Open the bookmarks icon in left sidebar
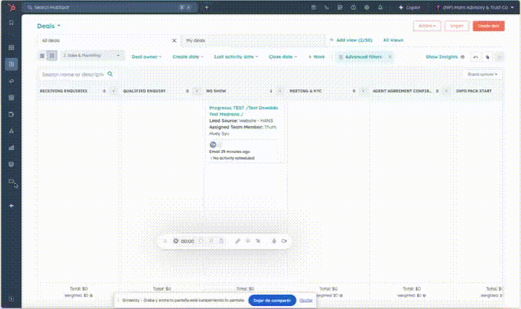The width and height of the screenshot is (521, 309). 11,22
